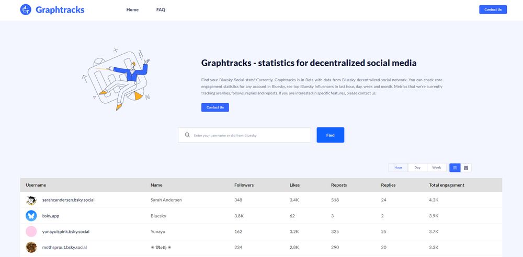
Task: Switch to grid view icon
Action: (x=466, y=167)
